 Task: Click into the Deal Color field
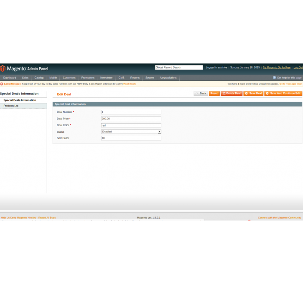point(131,125)
